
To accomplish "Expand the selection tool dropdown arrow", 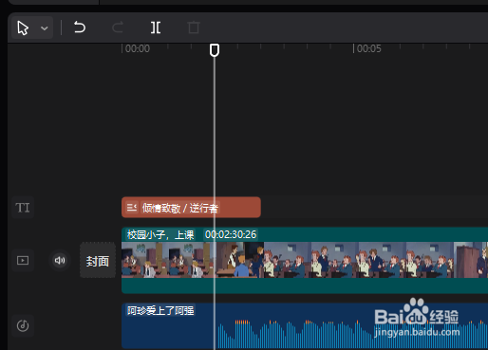I will click(45, 28).
